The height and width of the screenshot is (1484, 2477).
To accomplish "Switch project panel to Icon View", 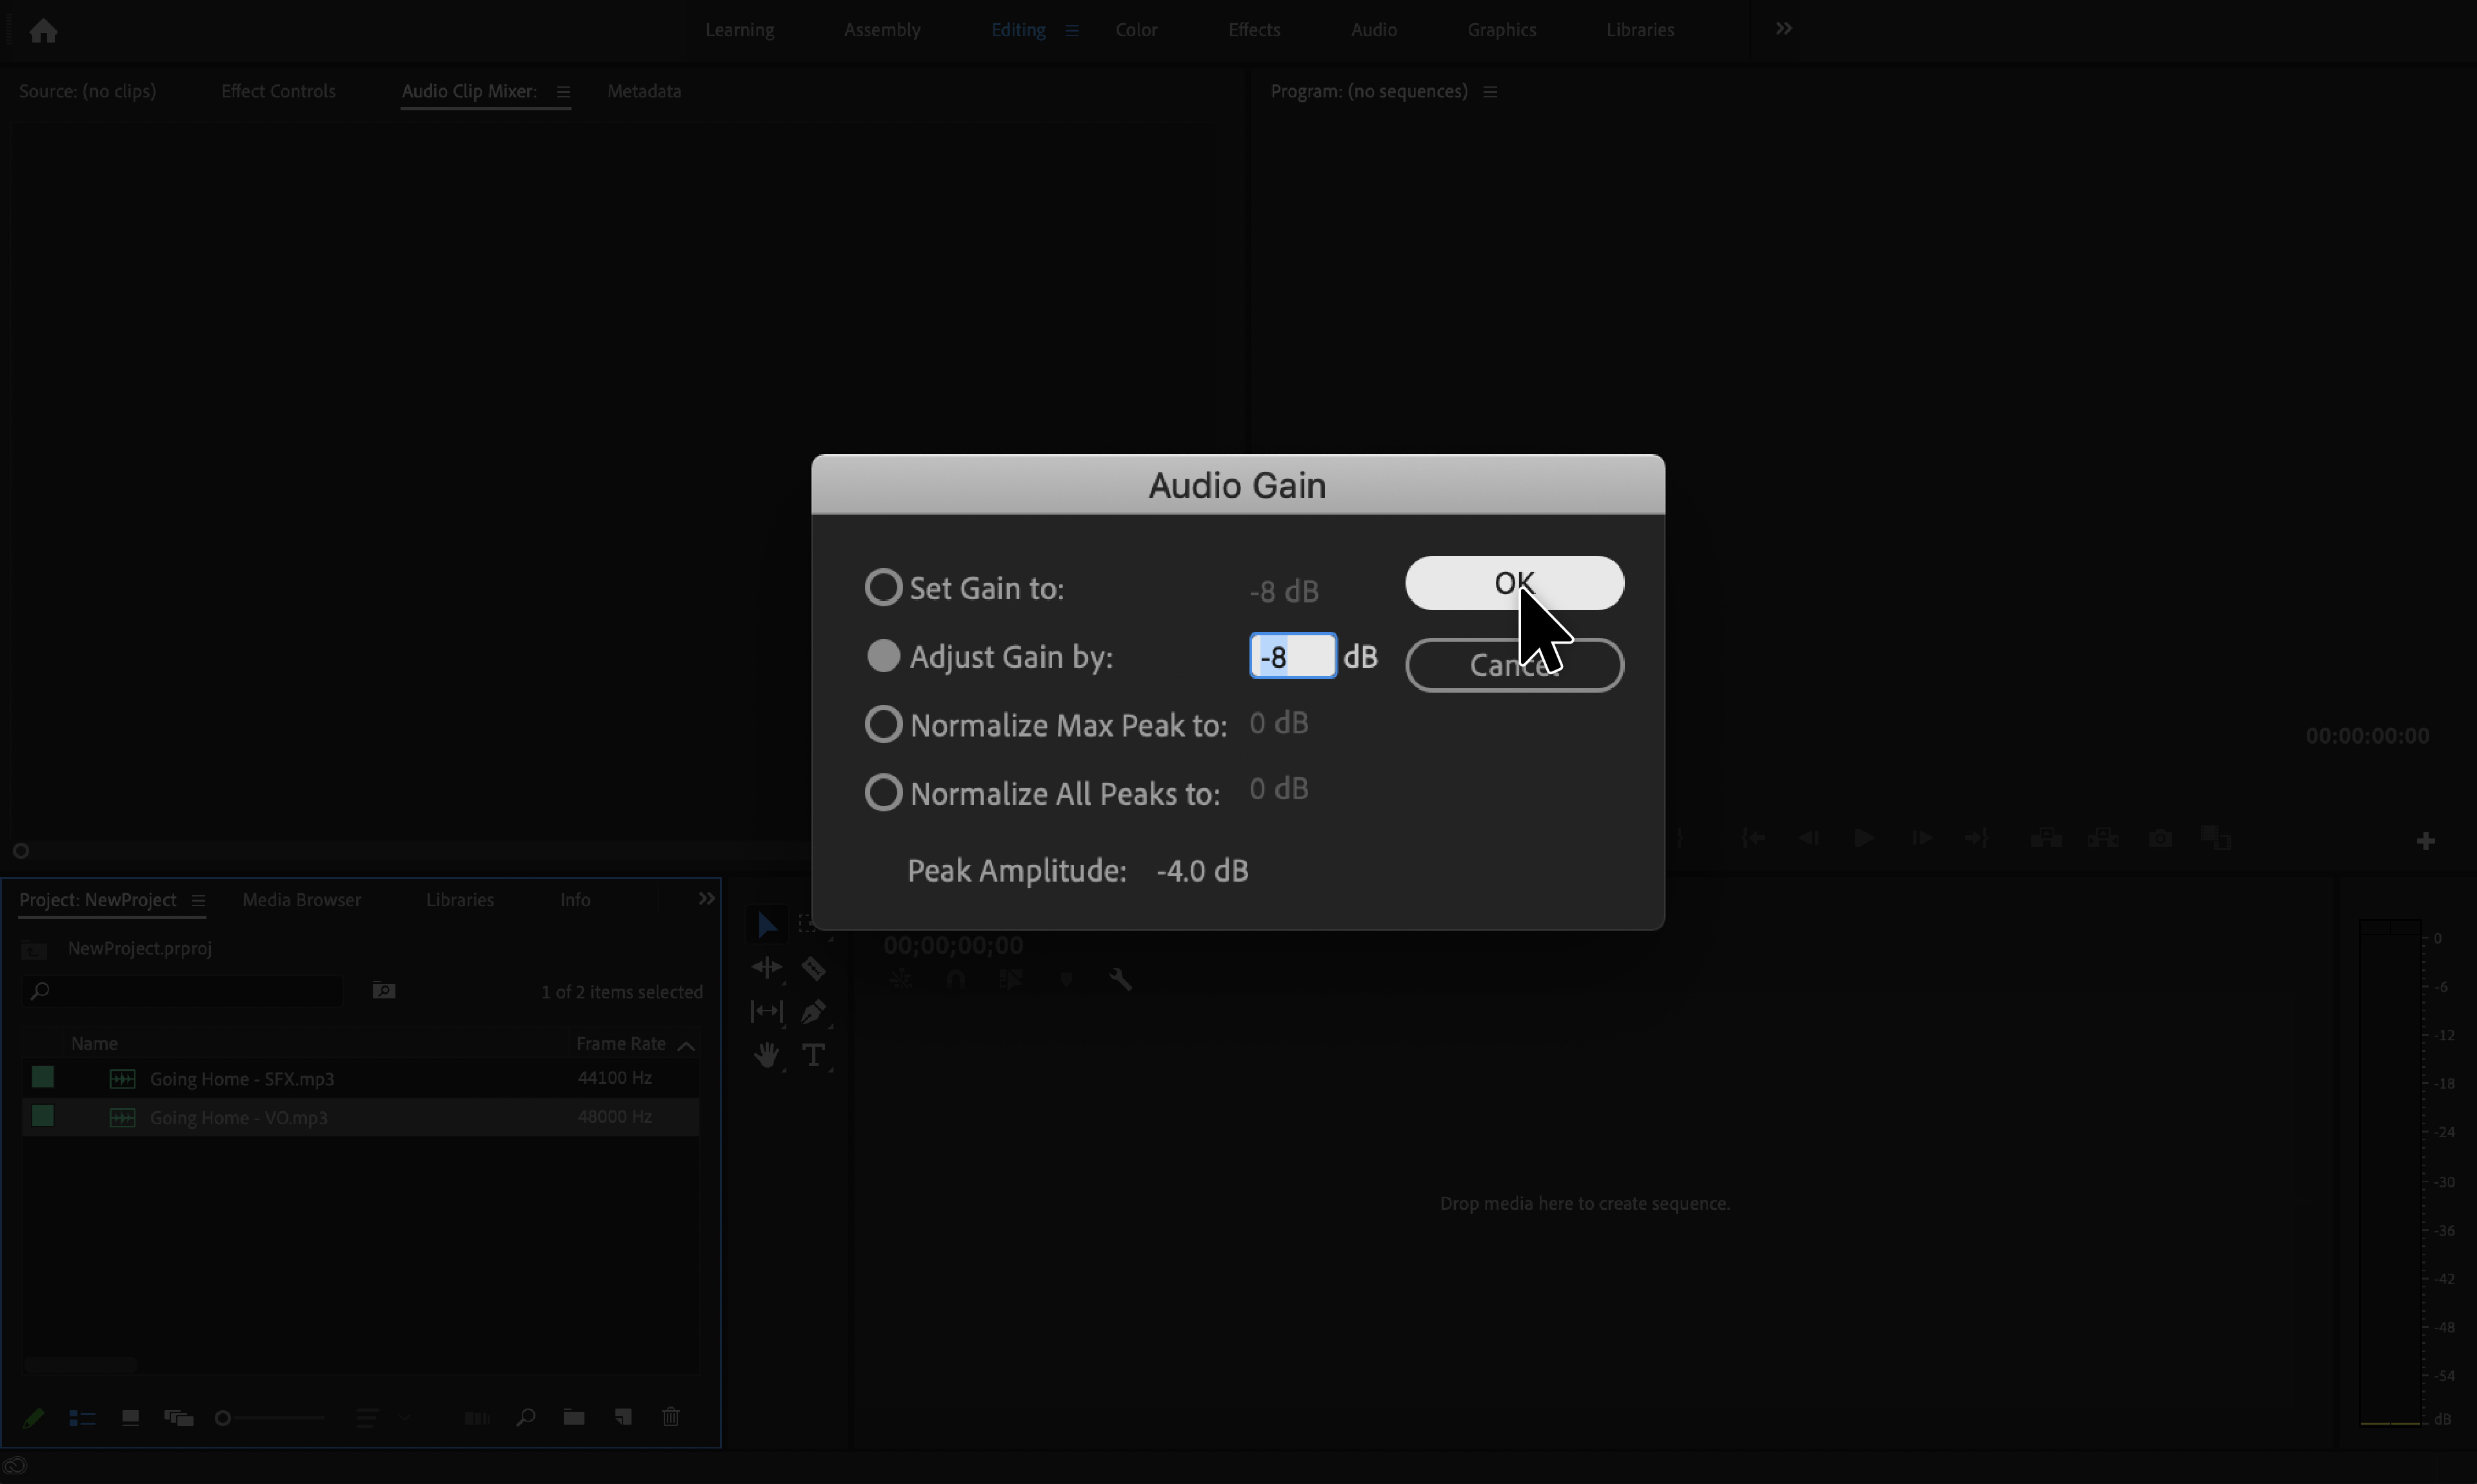I will (130, 1417).
